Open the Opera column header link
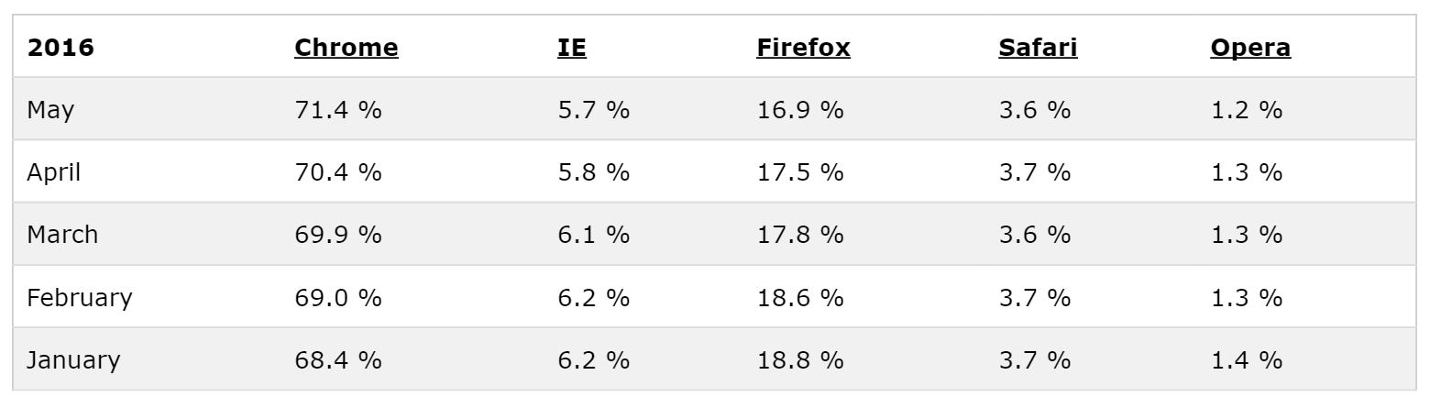 click(1250, 48)
